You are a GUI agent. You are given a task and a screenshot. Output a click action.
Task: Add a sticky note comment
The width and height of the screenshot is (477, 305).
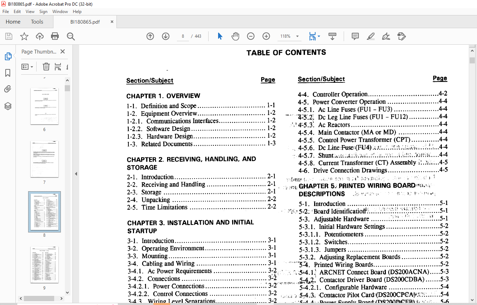[x=355, y=36]
